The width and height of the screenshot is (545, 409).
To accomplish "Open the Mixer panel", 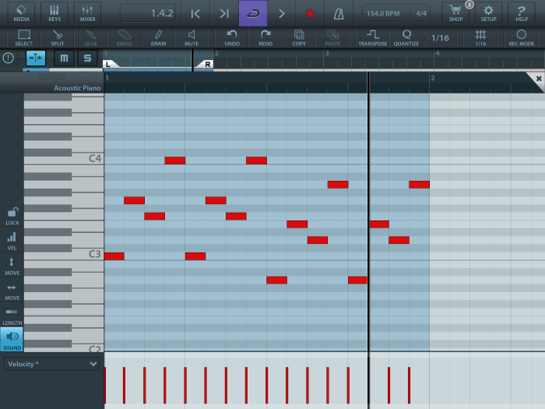I will 87,13.
